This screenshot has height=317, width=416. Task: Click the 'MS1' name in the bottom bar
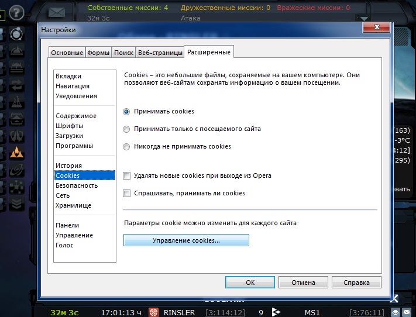tap(312, 312)
